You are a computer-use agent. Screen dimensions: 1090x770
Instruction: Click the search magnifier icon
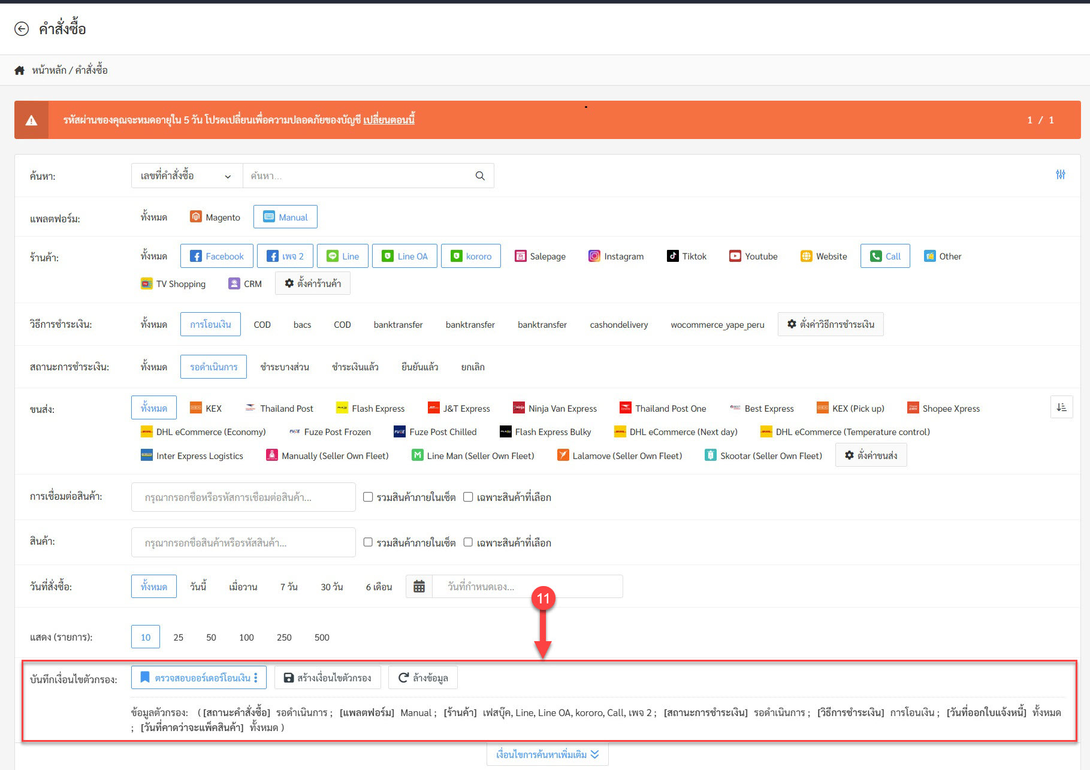[479, 176]
